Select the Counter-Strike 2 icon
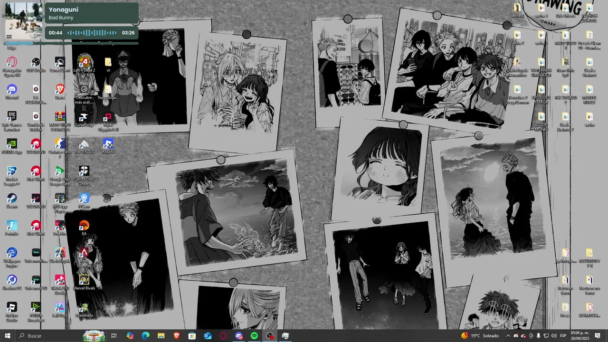 (x=60, y=149)
